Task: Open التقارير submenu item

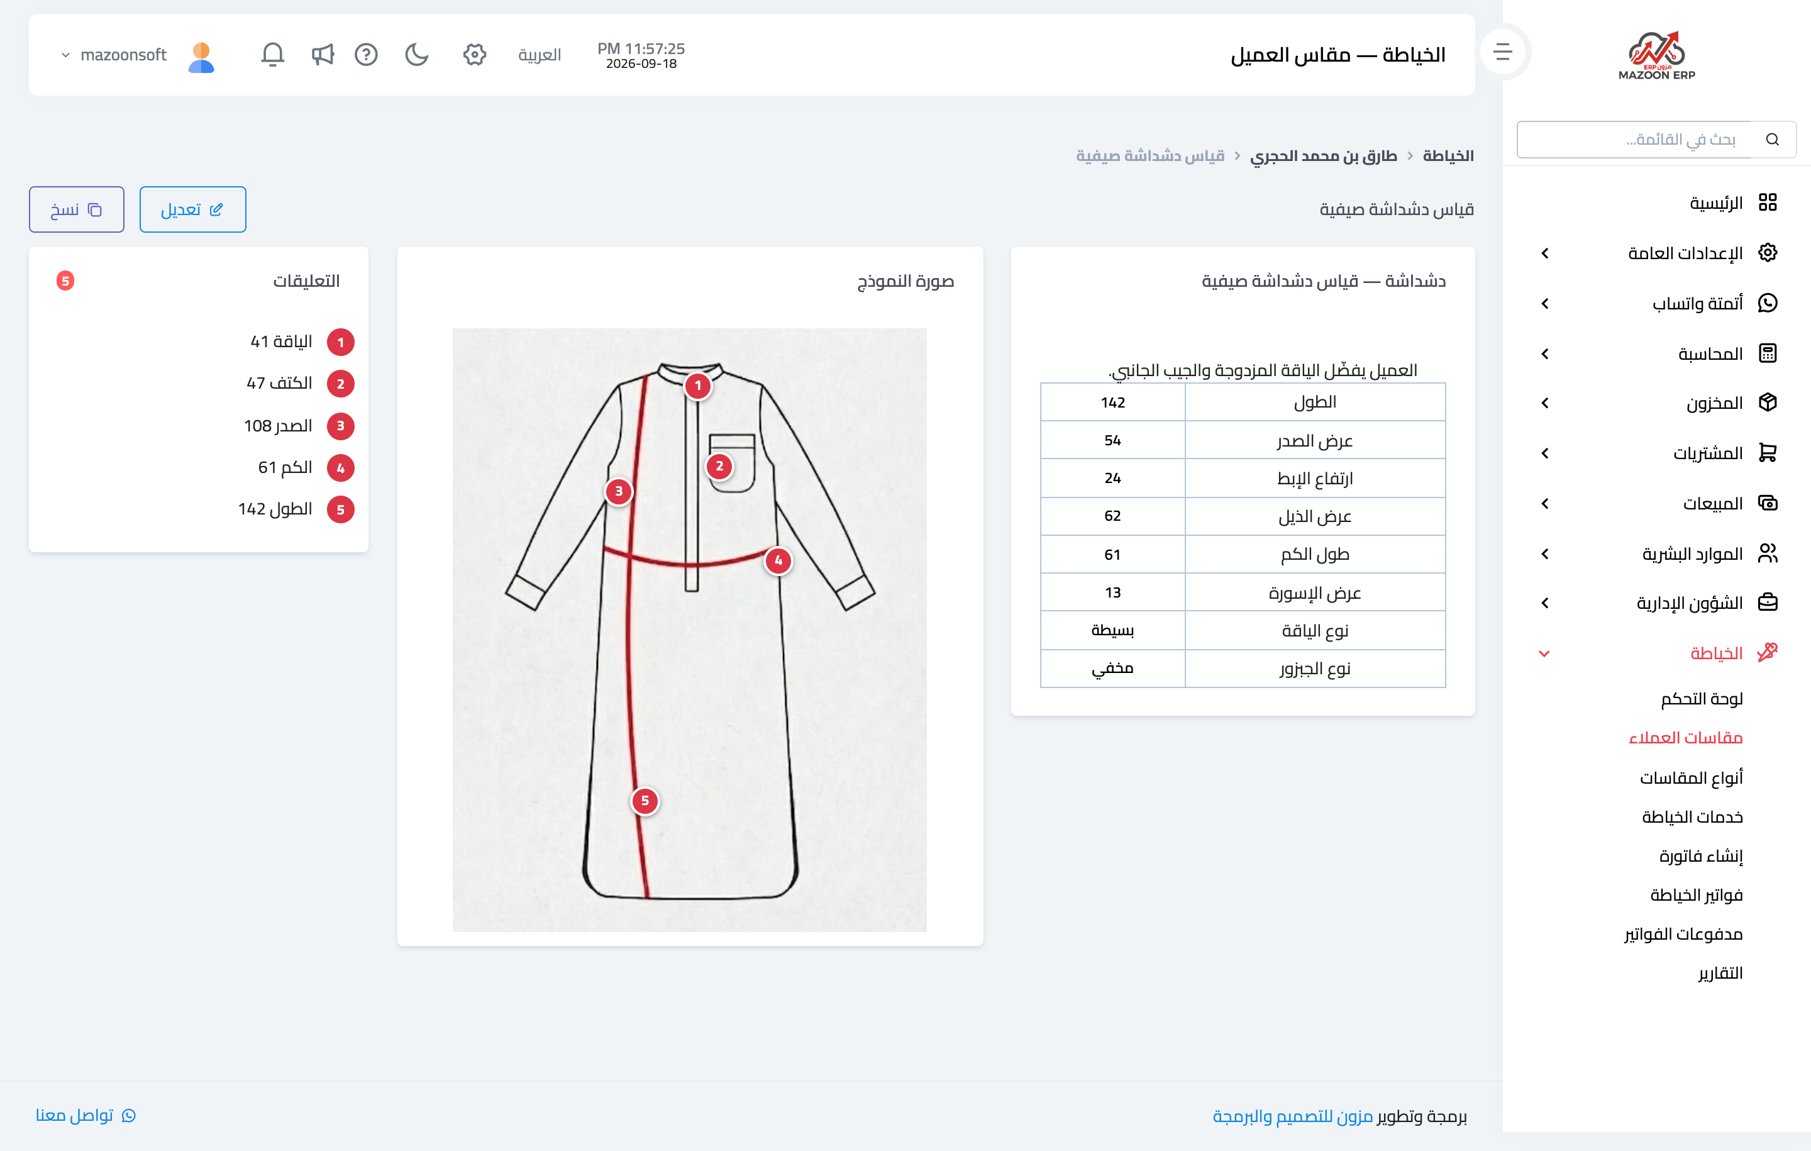Action: (x=1720, y=973)
